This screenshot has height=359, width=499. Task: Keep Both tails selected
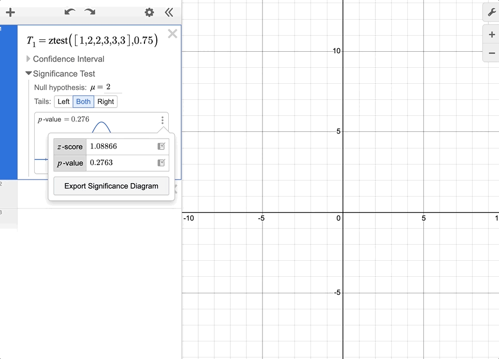83,101
